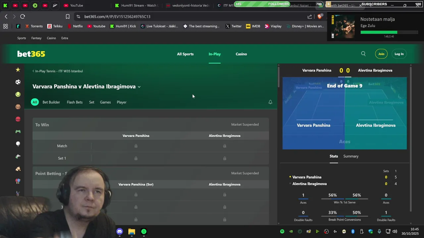Select the horse racing sidebar icon
The width and height of the screenshot is (424, 238).
(x=18, y=169)
